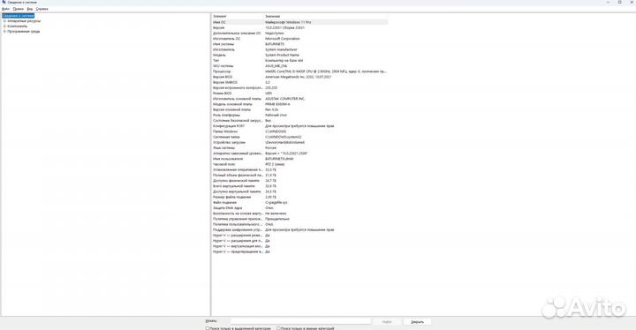
Task: Select the Дополнительное описание ОС row
Action: [x=299, y=33]
